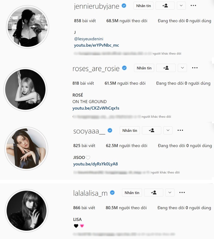Message lalalalisa_m with Nhắn tin button
This screenshot has width=214, height=239.
(132, 193)
